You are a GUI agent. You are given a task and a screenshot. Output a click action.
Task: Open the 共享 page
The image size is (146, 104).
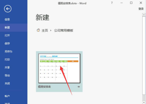click(7, 68)
